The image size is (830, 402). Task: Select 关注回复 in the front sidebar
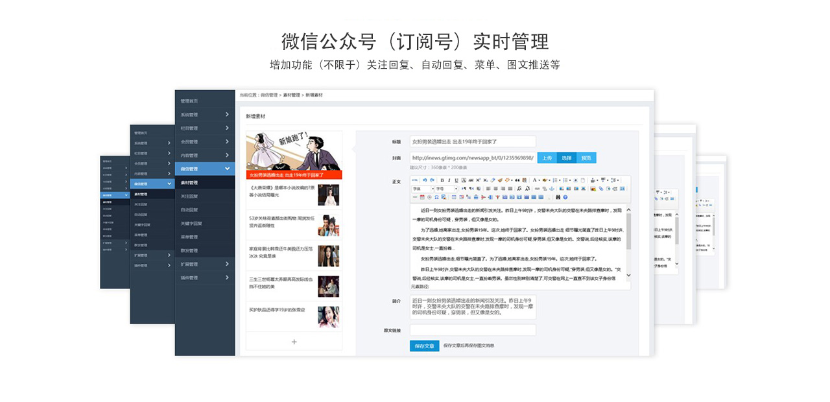(x=205, y=196)
